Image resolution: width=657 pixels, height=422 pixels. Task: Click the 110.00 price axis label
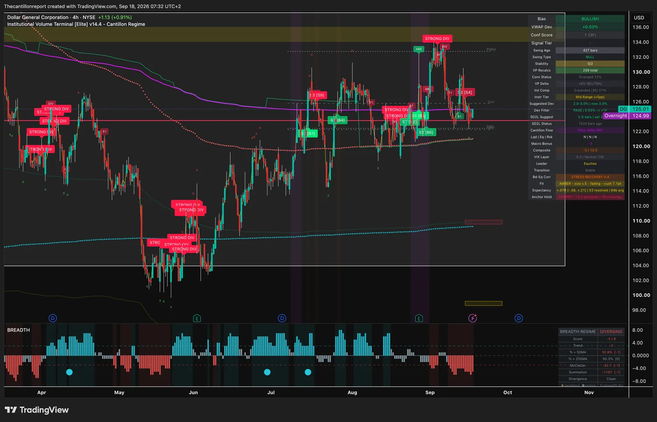click(641, 221)
